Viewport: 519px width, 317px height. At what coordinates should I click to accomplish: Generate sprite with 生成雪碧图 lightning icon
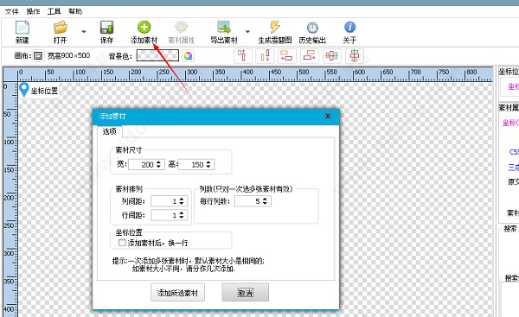275,27
